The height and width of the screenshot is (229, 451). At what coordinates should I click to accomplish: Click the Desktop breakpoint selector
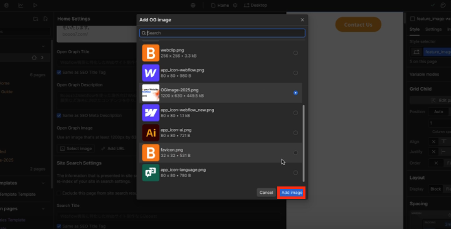click(255, 5)
